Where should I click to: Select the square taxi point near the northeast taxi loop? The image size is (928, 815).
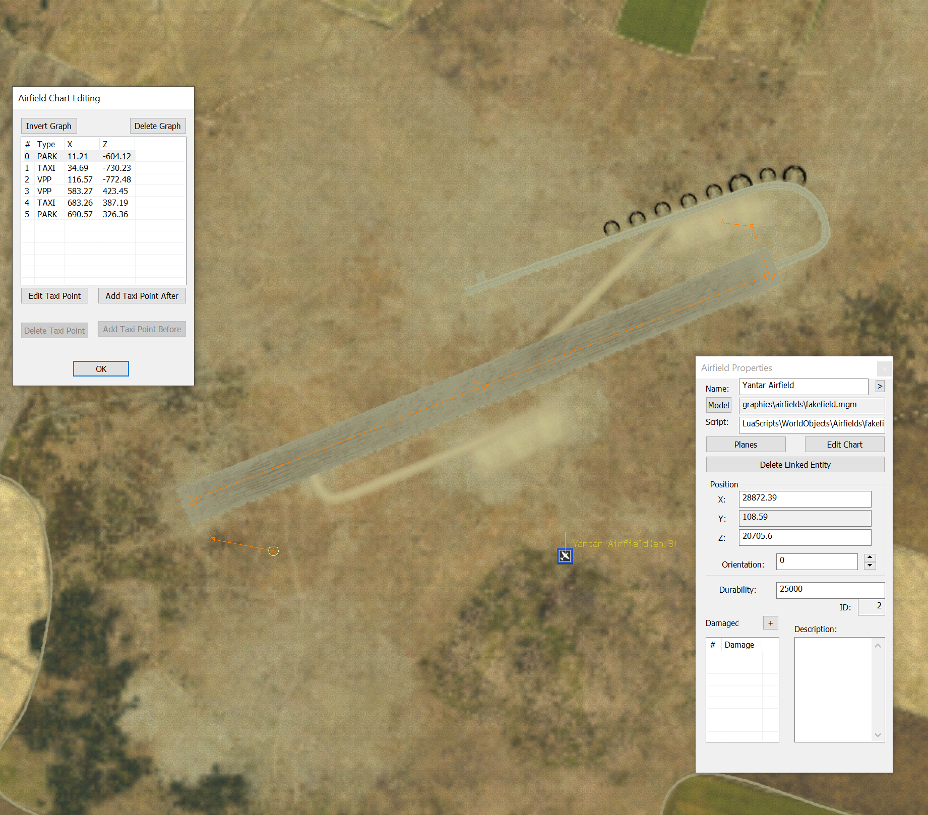click(752, 226)
